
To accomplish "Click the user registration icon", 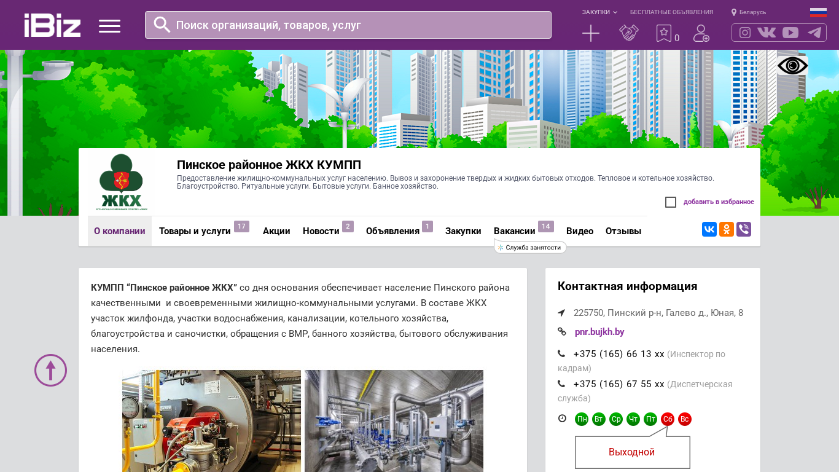I will pyautogui.click(x=701, y=33).
